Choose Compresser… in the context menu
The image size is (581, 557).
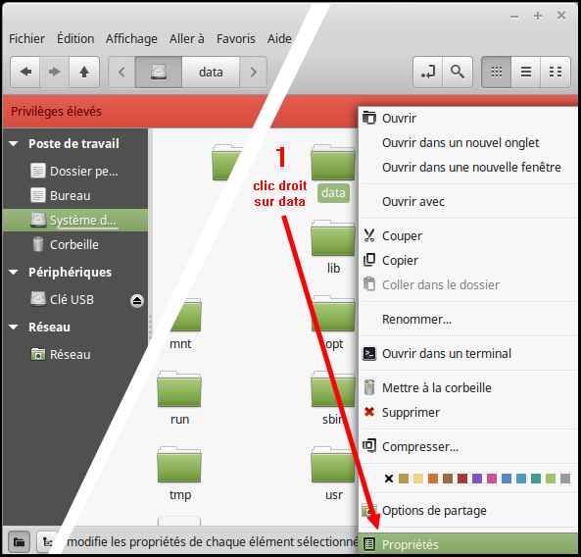coord(468,447)
